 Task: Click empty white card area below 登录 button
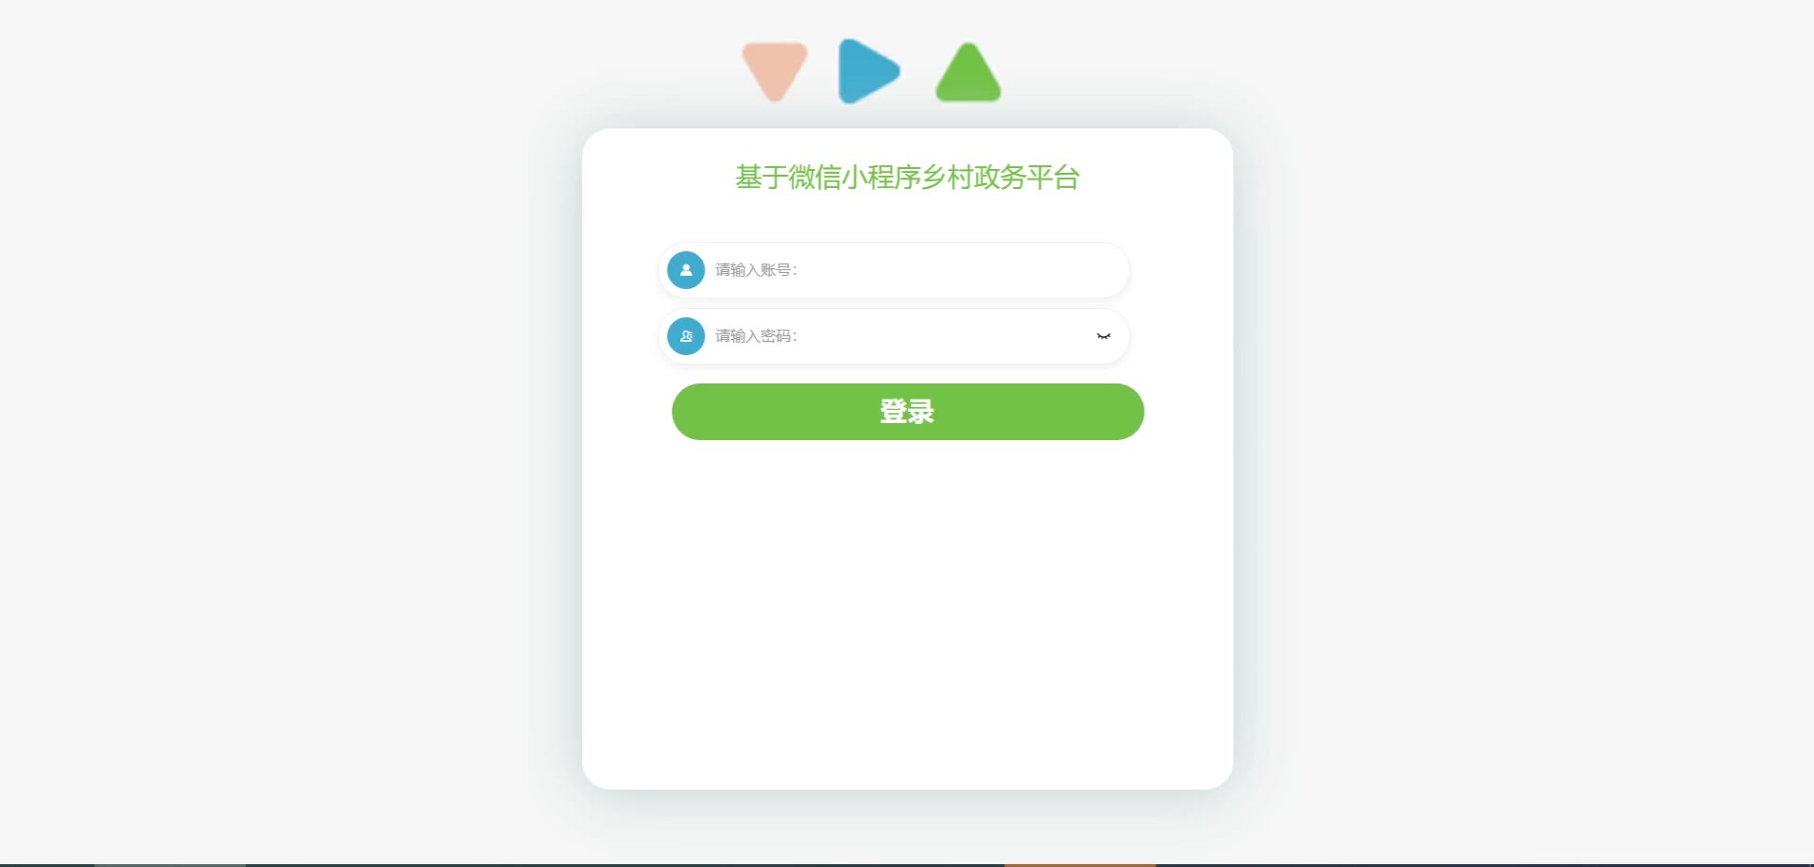coord(907,614)
